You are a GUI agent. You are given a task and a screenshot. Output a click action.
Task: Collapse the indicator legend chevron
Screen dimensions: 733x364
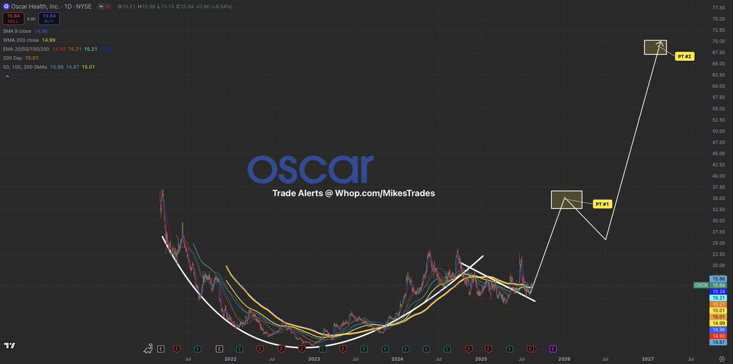pos(7,77)
